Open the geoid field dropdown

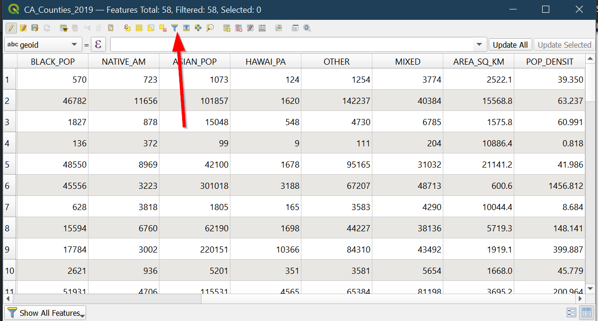(43, 45)
